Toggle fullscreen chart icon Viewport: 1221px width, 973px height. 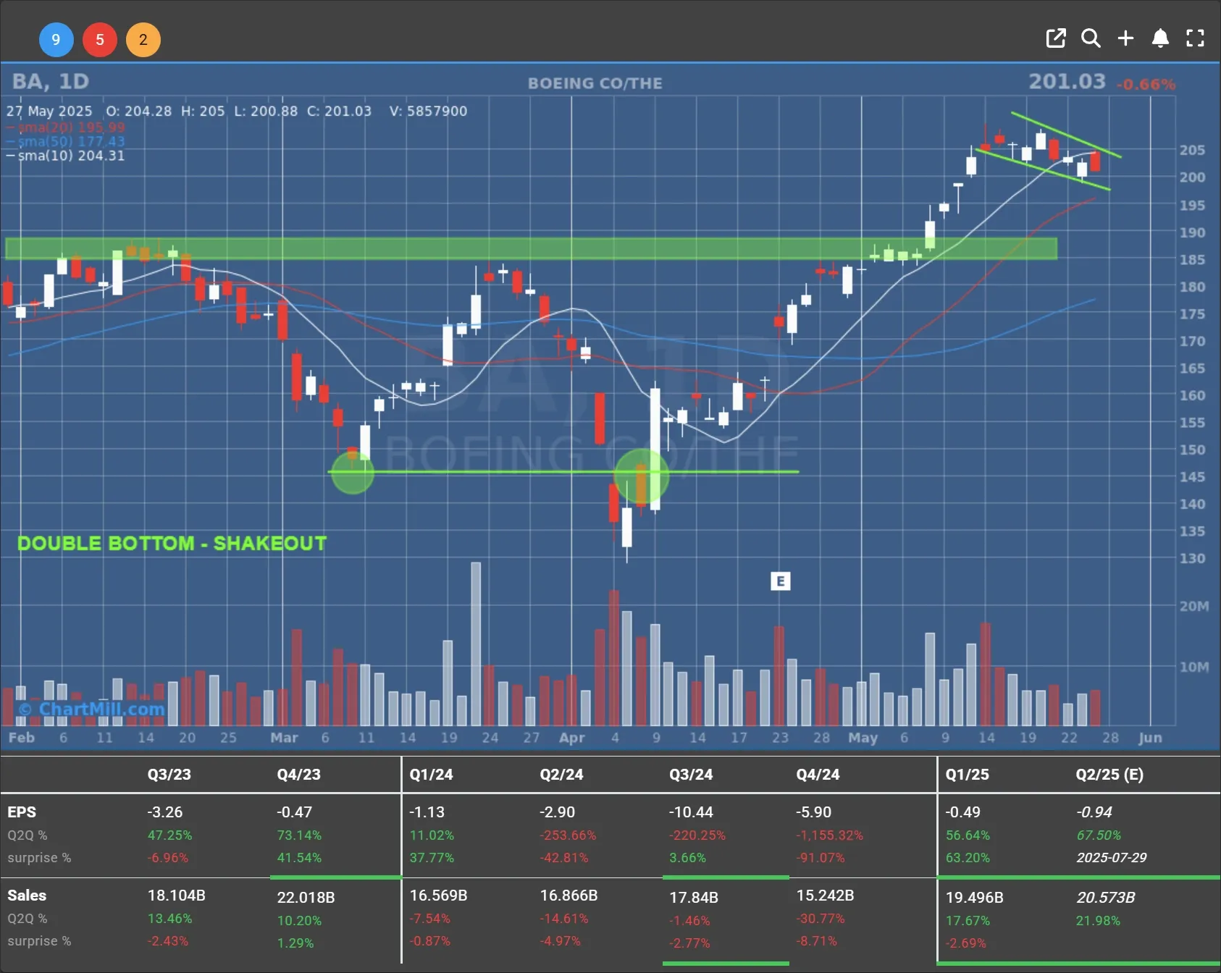point(1195,38)
